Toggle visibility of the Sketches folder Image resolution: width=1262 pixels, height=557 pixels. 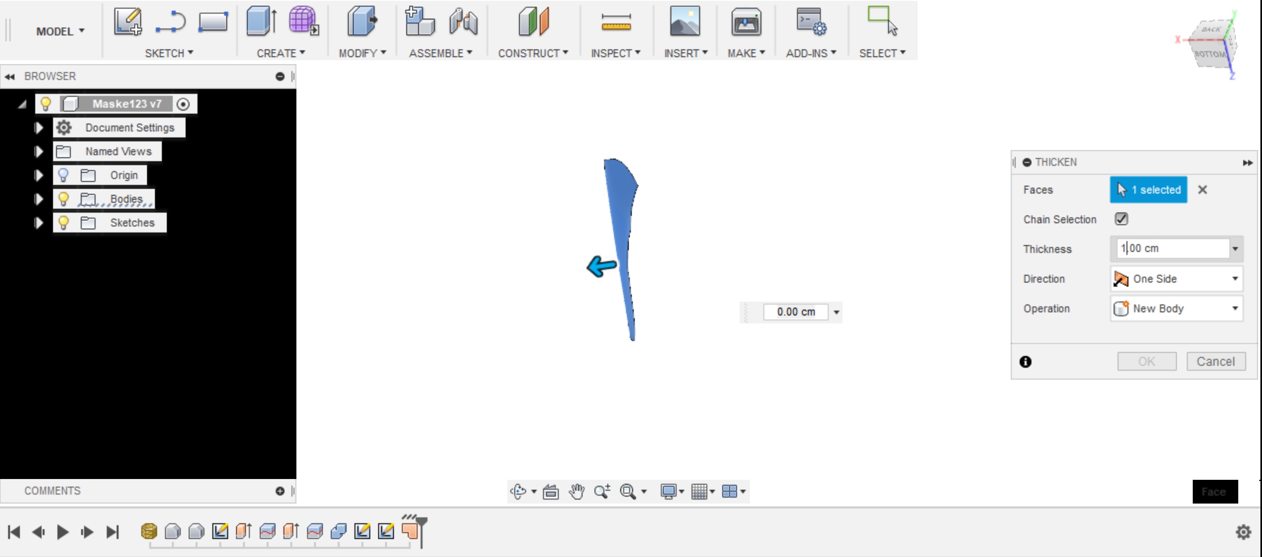(63, 222)
